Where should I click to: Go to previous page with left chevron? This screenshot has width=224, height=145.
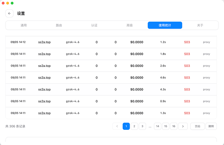[x=117, y=126]
